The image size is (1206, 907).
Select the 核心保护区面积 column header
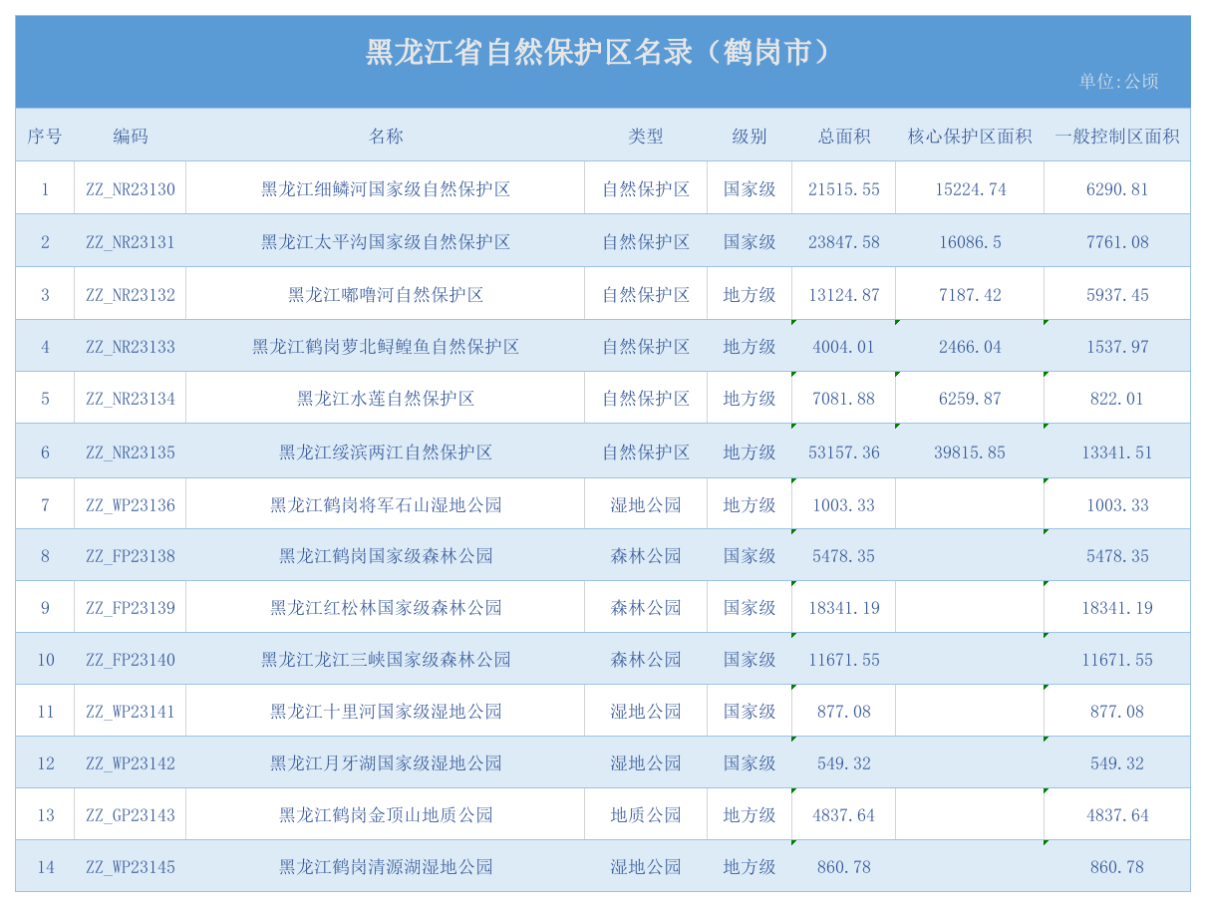[970, 136]
